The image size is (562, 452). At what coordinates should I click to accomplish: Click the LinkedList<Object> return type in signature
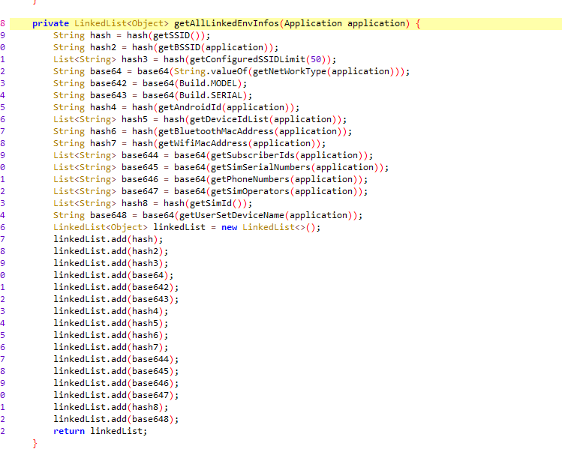pos(122,24)
